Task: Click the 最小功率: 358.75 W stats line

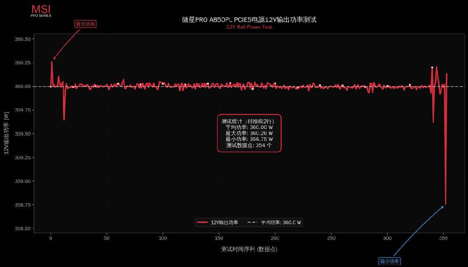Action: coord(249,139)
